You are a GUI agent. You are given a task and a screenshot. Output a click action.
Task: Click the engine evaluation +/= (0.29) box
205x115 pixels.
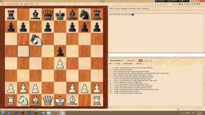point(117,64)
